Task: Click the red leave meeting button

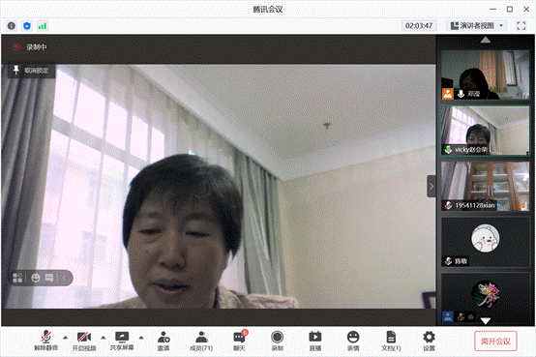Action: click(x=495, y=341)
